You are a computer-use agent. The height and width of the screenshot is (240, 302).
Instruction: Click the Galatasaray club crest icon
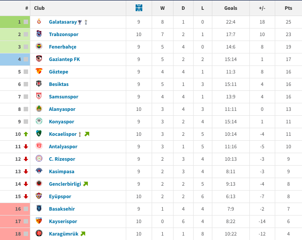(x=39, y=22)
